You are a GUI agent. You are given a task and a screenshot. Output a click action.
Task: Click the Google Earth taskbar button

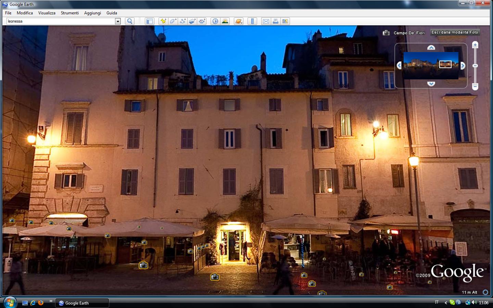click(x=82, y=303)
